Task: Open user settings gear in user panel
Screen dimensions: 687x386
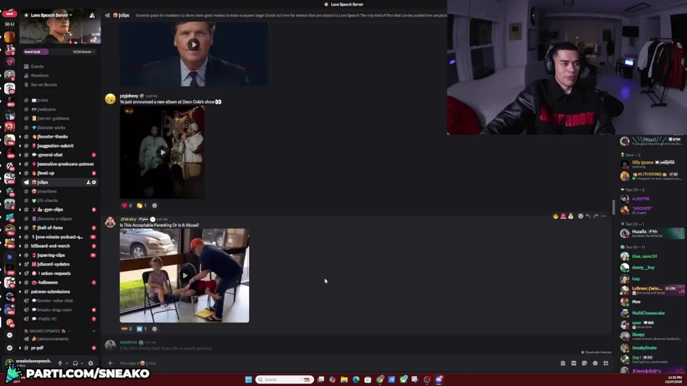Action: click(x=90, y=363)
